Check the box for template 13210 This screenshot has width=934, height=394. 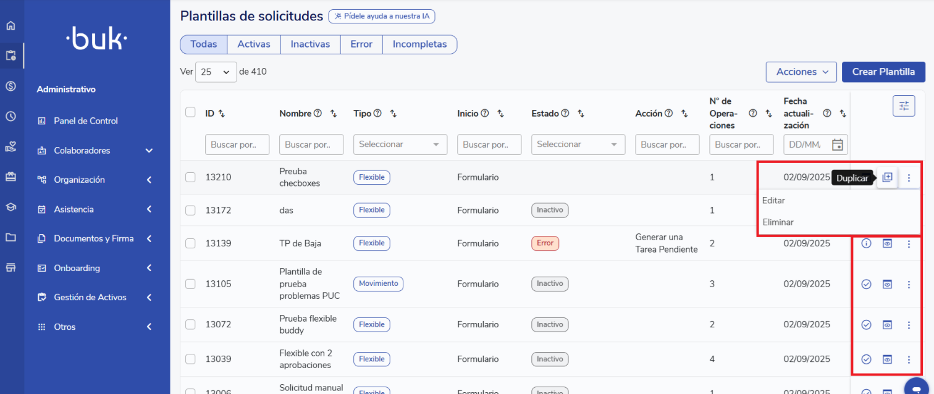coord(190,178)
